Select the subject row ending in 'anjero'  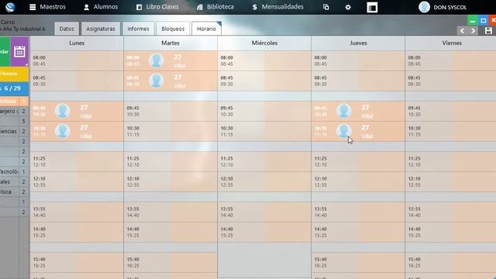(x=14, y=111)
